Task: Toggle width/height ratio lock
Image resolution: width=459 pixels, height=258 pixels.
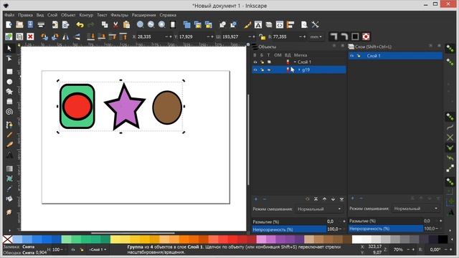Action: click(x=262, y=37)
